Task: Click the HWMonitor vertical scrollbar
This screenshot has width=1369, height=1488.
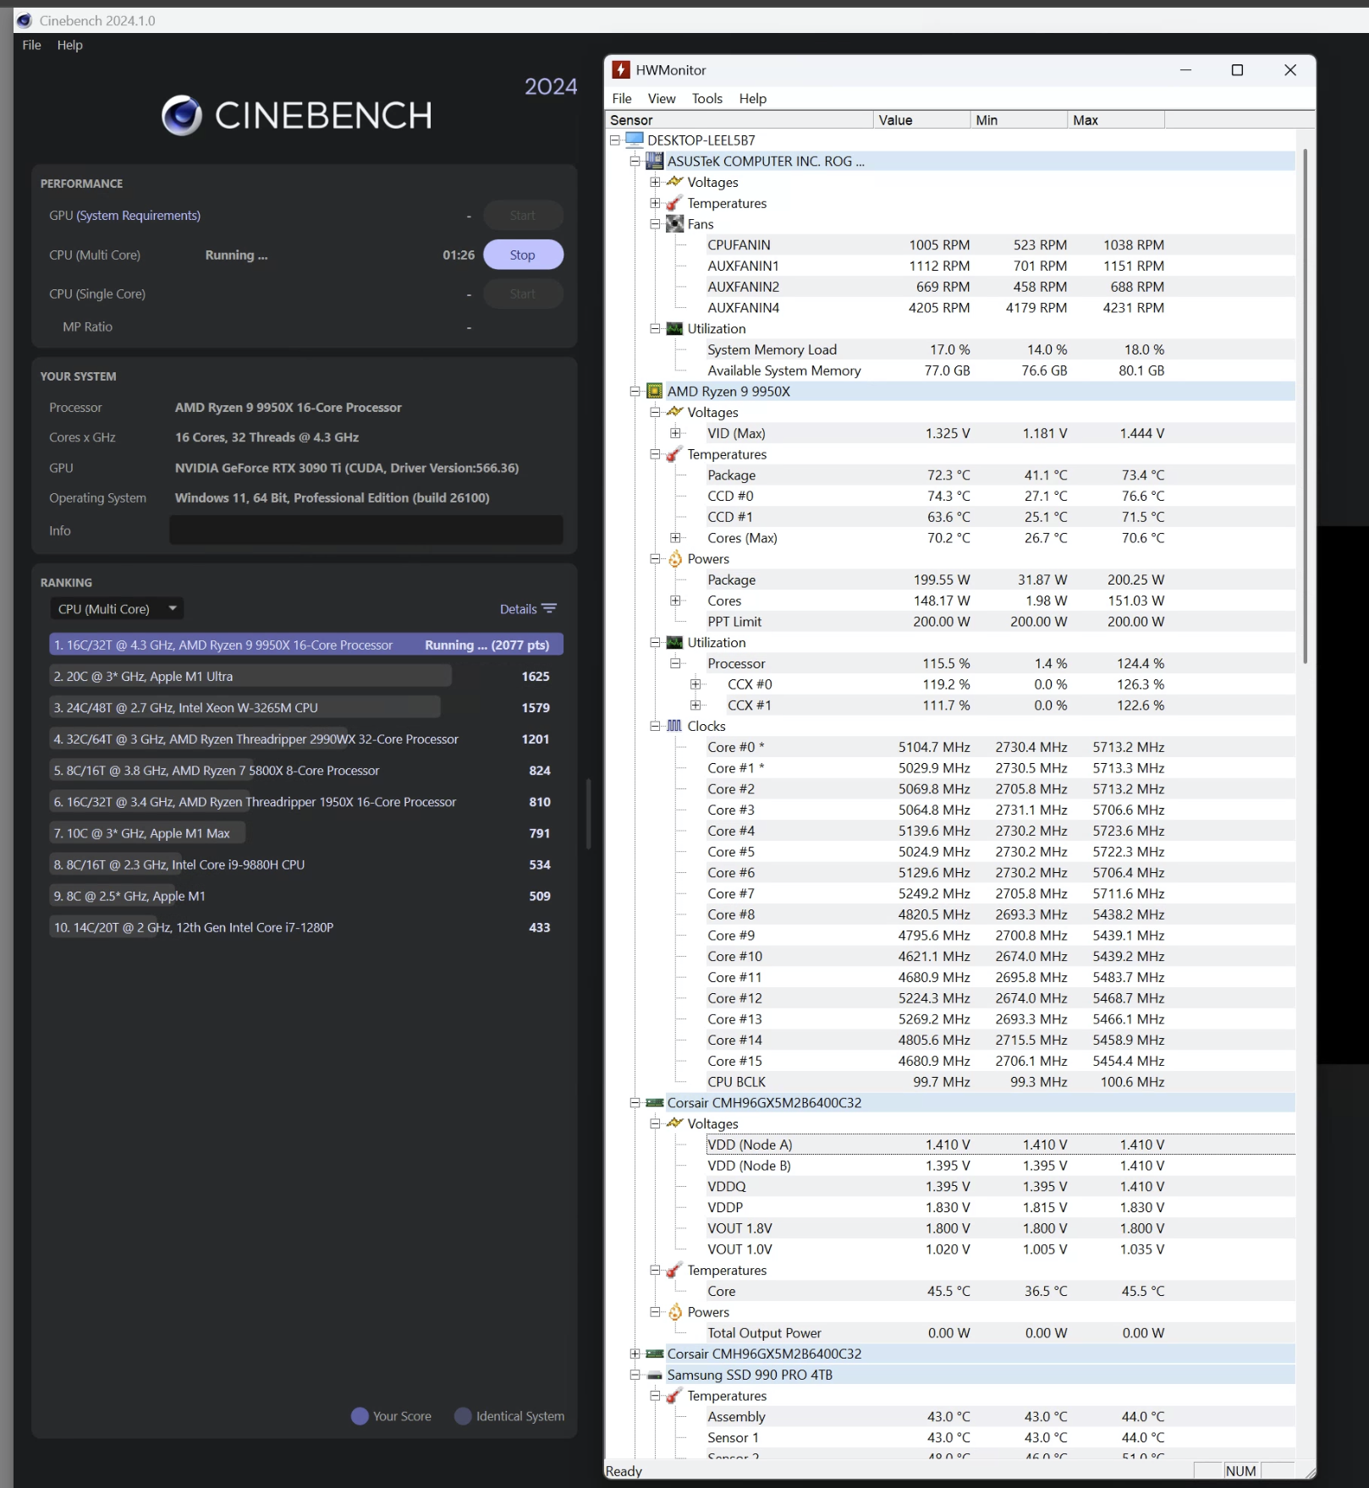Action: 1306,406
